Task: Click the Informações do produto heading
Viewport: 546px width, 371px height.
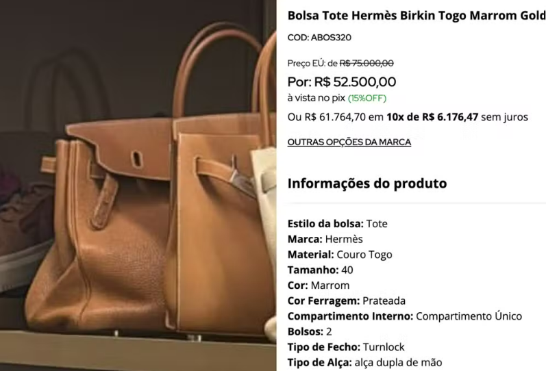Action: click(367, 183)
